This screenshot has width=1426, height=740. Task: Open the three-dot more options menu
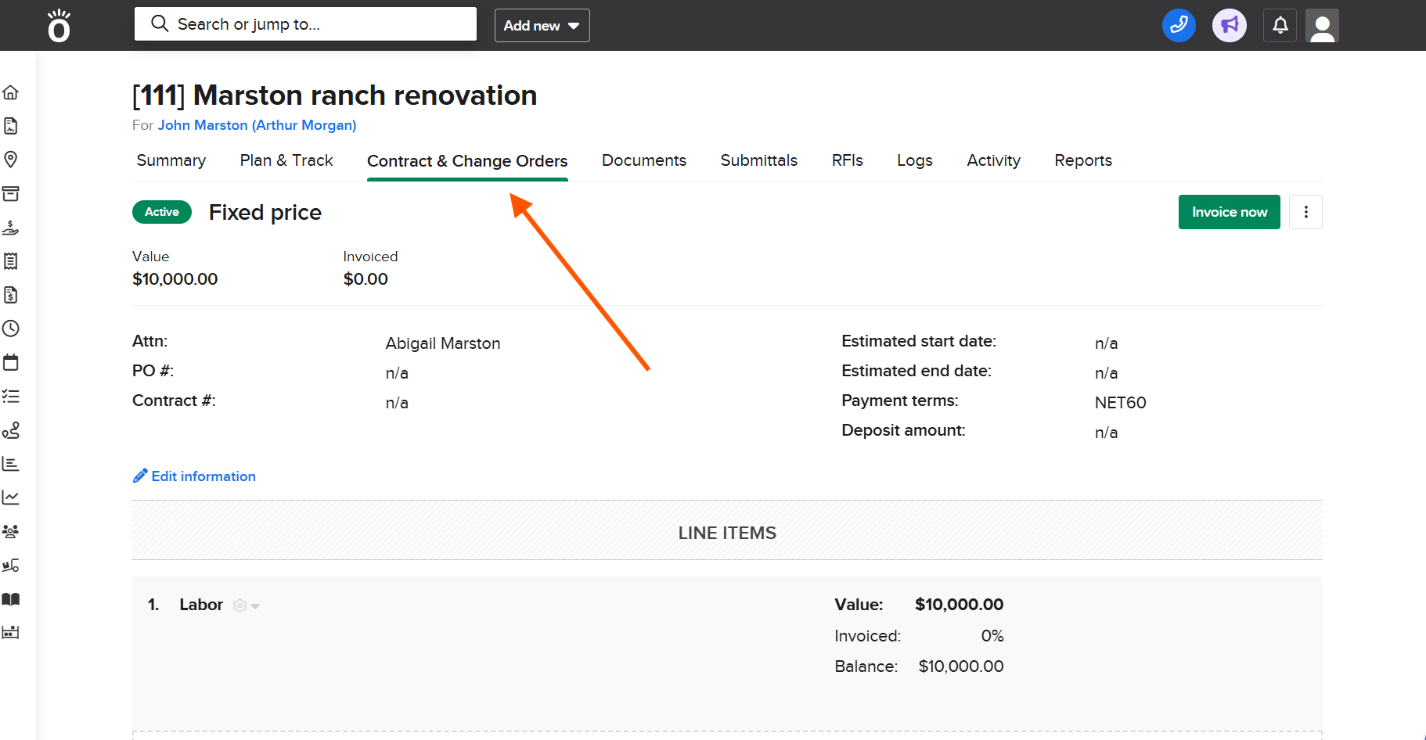(x=1305, y=212)
